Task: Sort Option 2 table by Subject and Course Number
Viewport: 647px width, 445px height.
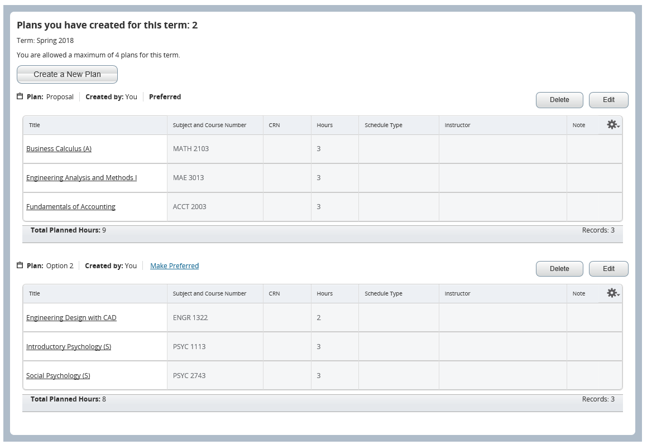Action: coord(209,294)
